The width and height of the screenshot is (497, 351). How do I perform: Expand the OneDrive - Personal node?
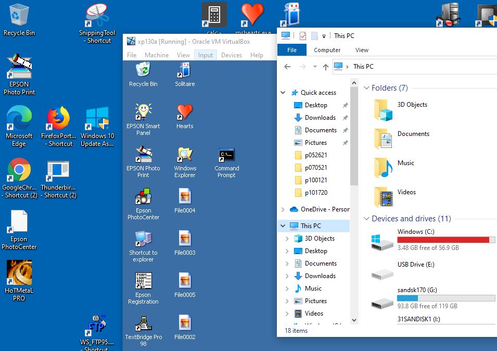(x=283, y=209)
